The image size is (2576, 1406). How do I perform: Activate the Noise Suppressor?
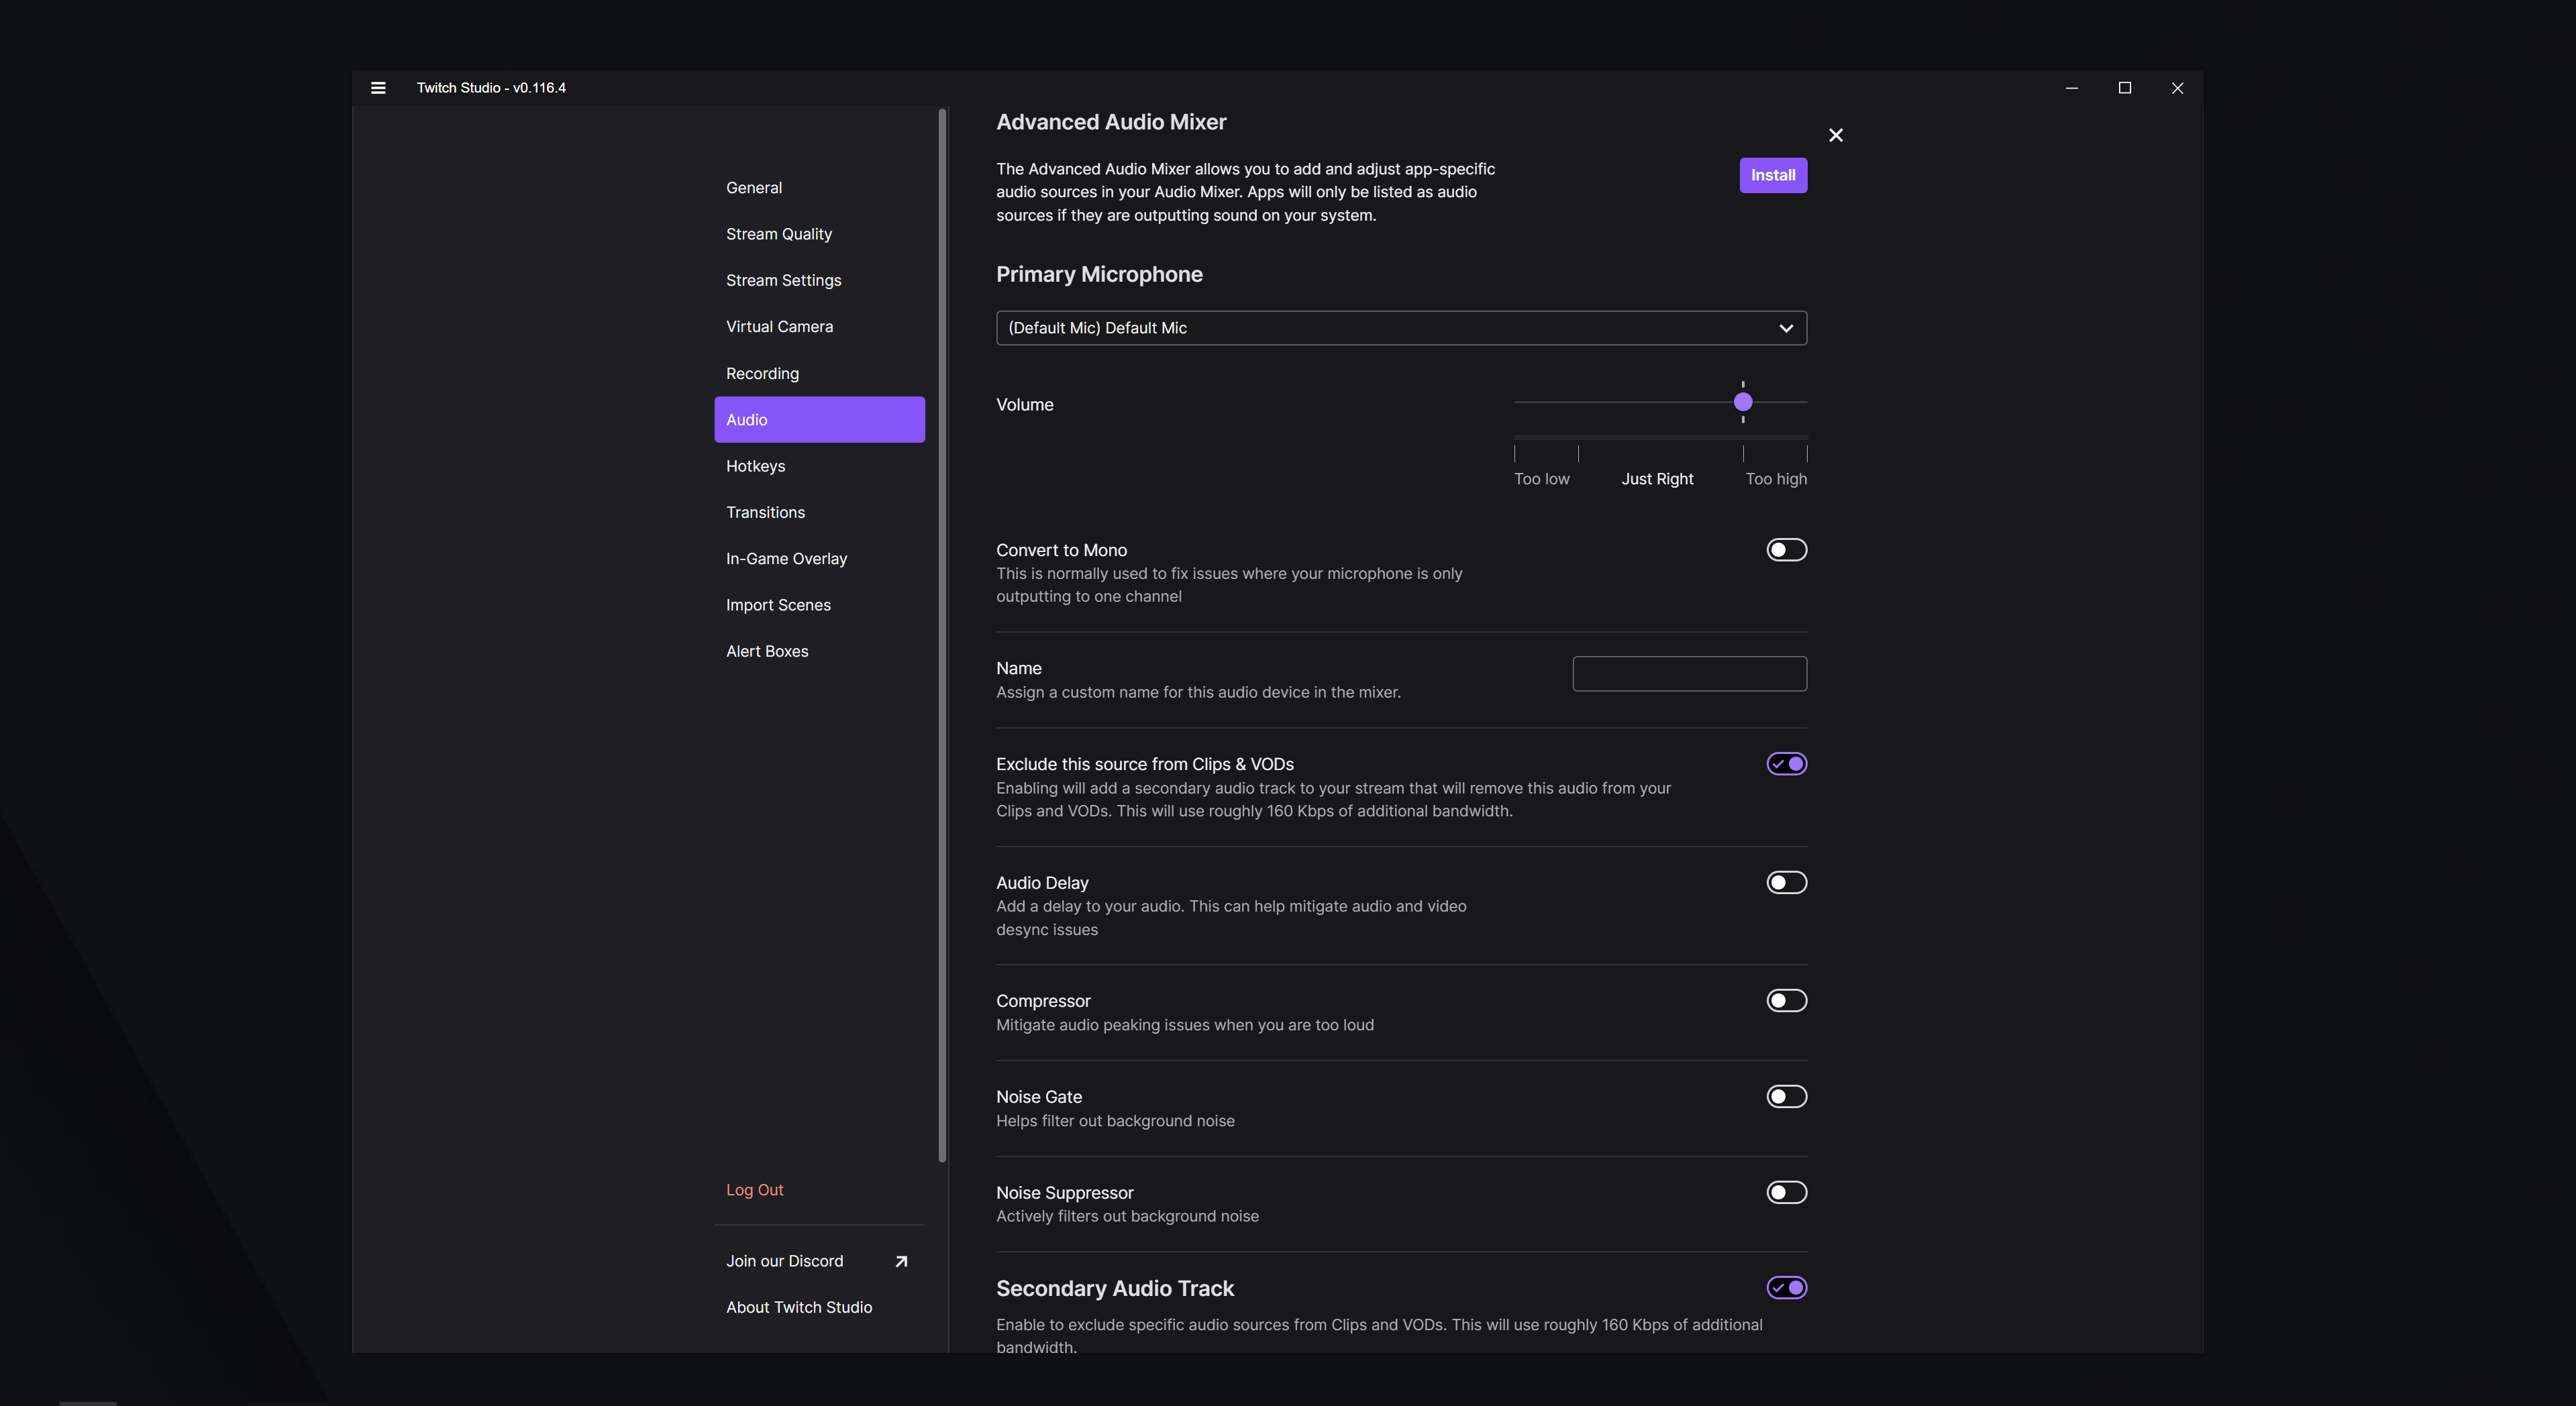(1786, 1192)
